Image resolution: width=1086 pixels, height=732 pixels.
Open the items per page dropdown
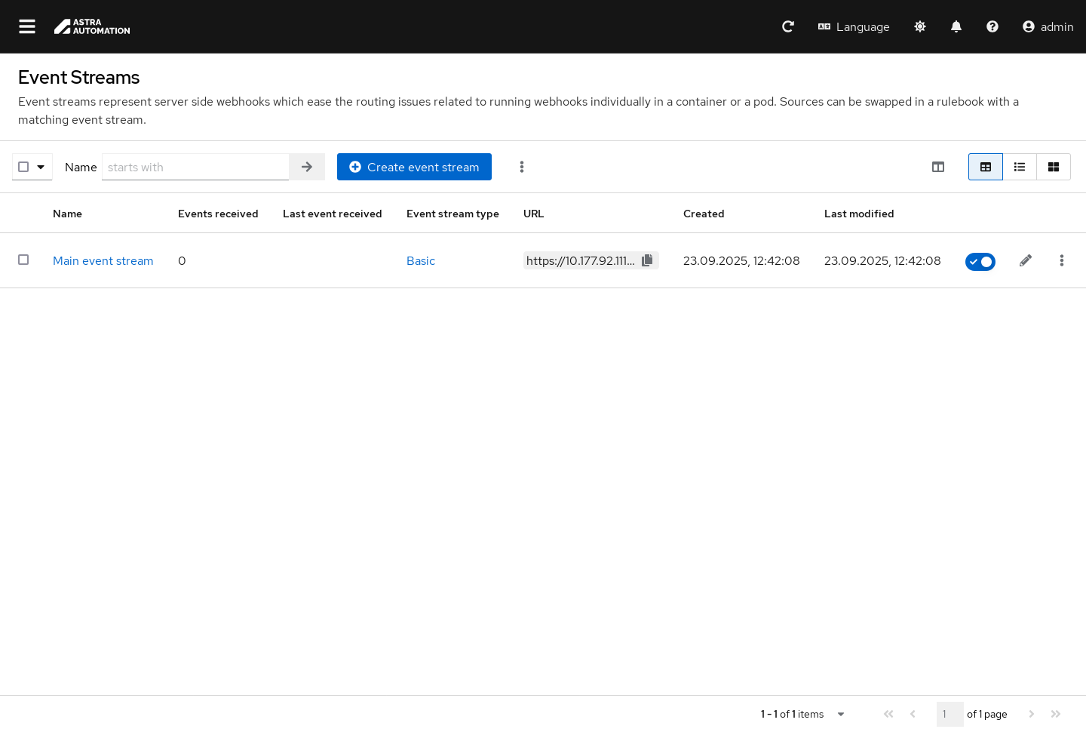tap(840, 714)
